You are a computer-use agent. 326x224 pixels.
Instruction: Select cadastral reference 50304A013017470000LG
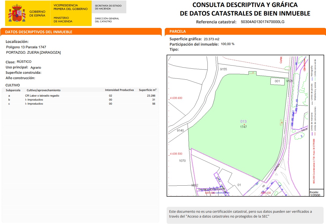[263, 22]
